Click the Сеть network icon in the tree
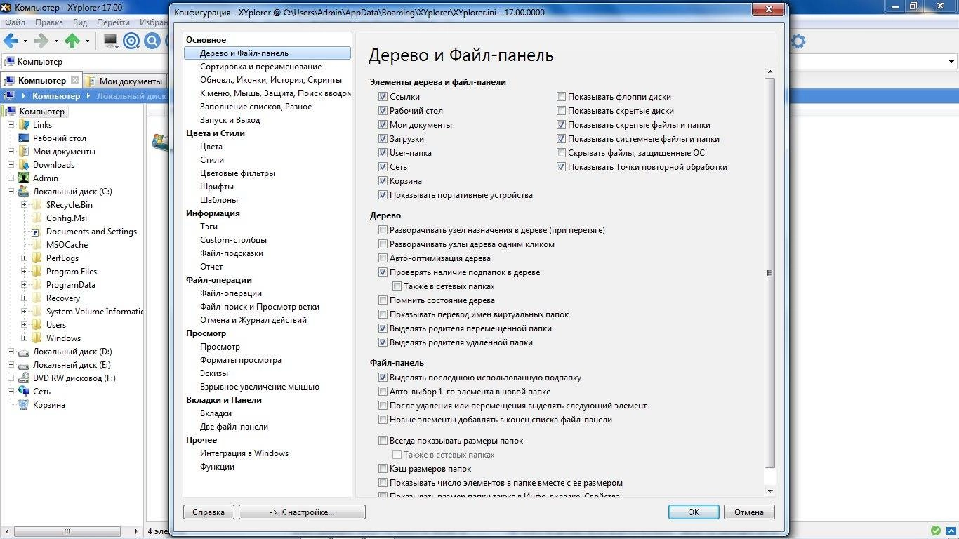This screenshot has height=539, width=959. pos(24,392)
